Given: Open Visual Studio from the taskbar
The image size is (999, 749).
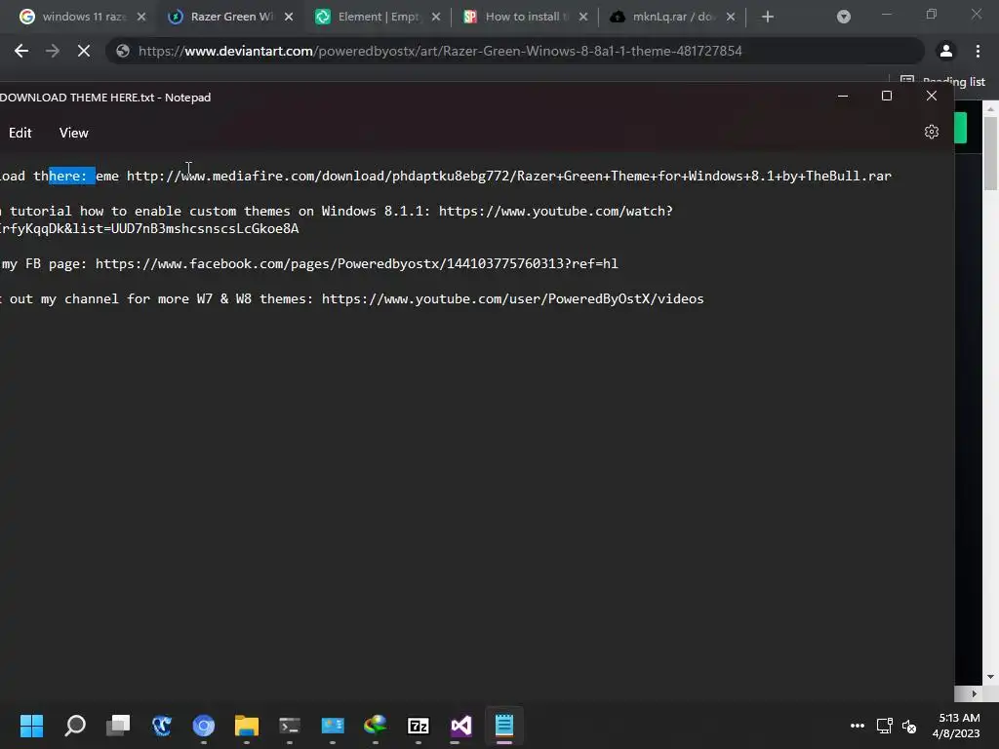Looking at the screenshot, I should (x=461, y=726).
